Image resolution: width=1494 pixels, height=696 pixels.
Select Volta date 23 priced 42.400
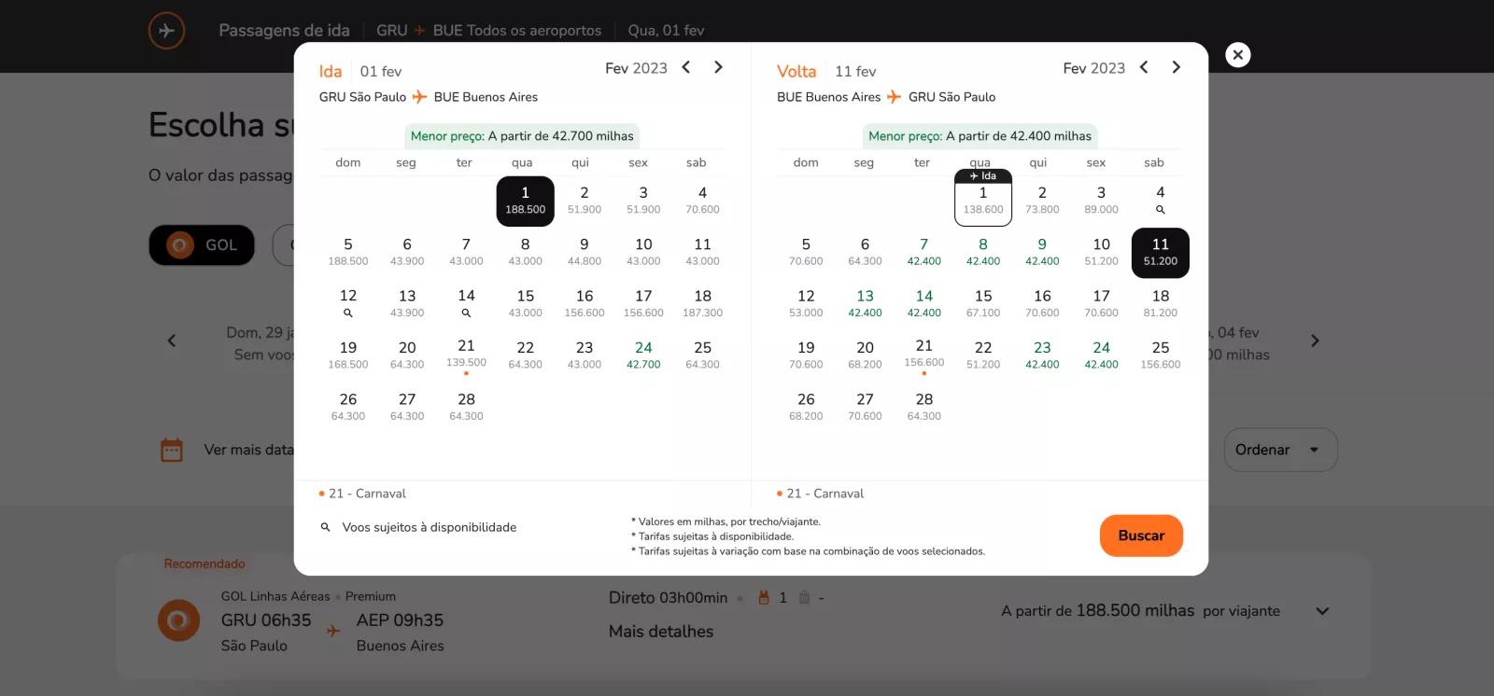(1042, 355)
